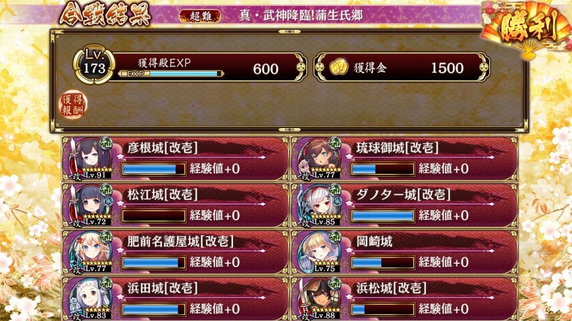The width and height of the screenshot is (572, 321).
Task: Click 彦根城[改壱] experience bar
Action: click(153, 169)
